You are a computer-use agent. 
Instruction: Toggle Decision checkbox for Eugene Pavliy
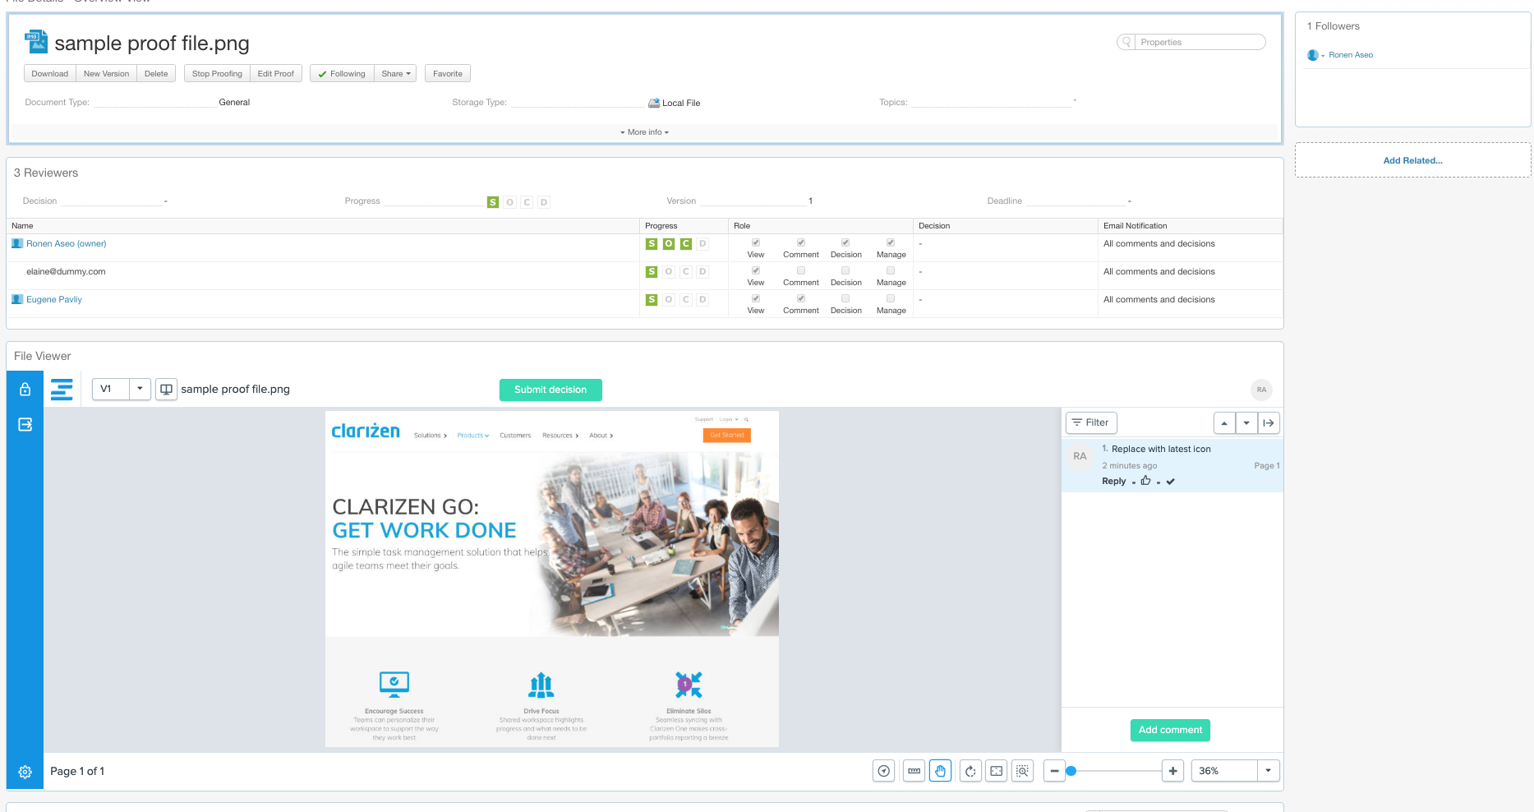coord(845,298)
